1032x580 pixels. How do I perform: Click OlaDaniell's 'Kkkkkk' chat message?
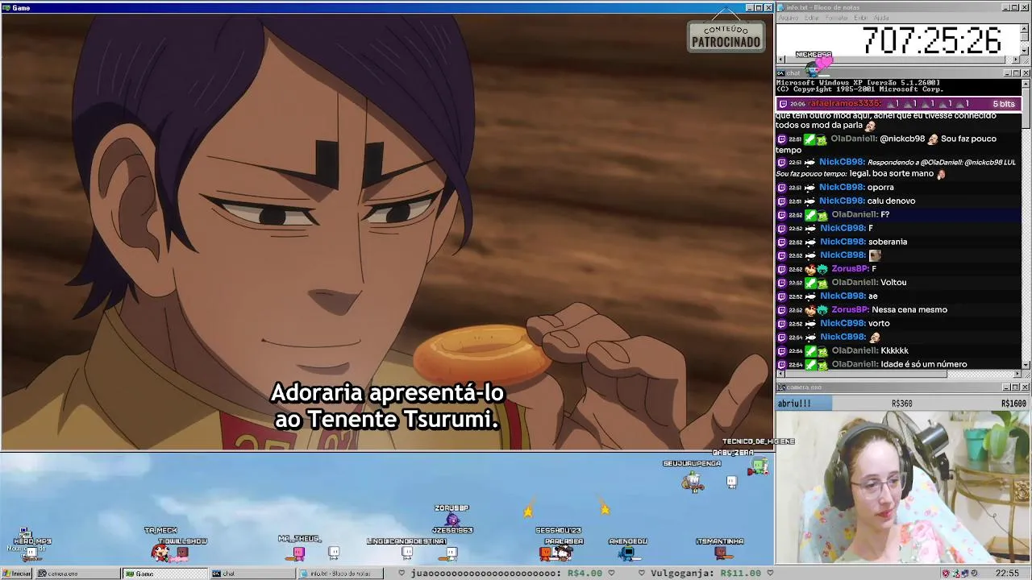pos(894,350)
